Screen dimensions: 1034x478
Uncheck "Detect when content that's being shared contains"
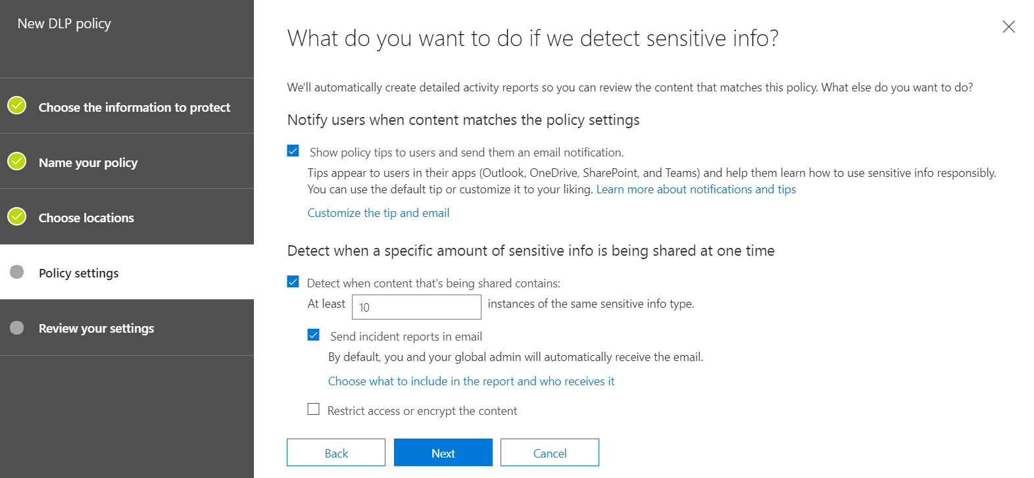pyautogui.click(x=293, y=281)
